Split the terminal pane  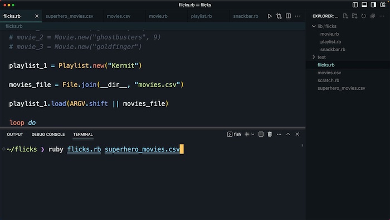click(x=261, y=135)
